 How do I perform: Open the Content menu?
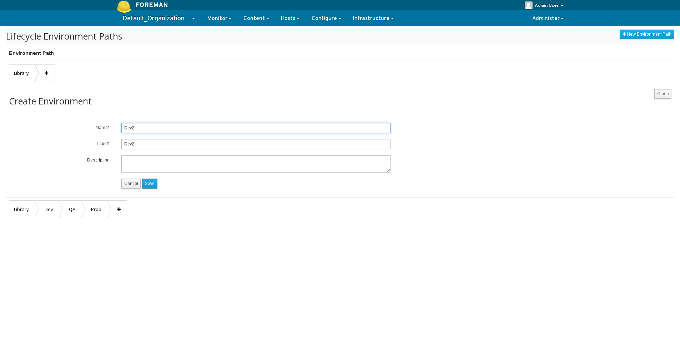pos(256,18)
